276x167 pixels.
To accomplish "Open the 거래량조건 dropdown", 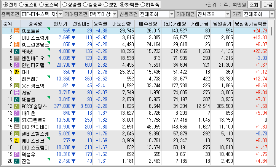I will (x=115, y=14).
